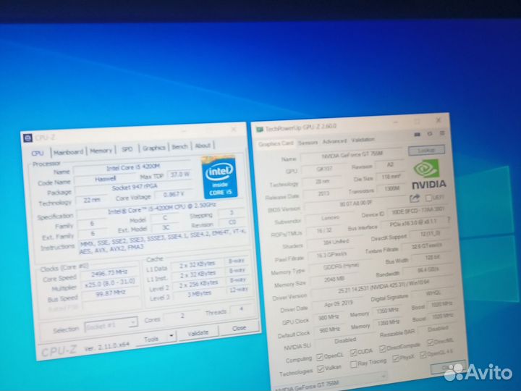This screenshot has height=391, width=521.
Task: Click the GPU-Z app icon in title bar
Action: pyautogui.click(x=260, y=129)
